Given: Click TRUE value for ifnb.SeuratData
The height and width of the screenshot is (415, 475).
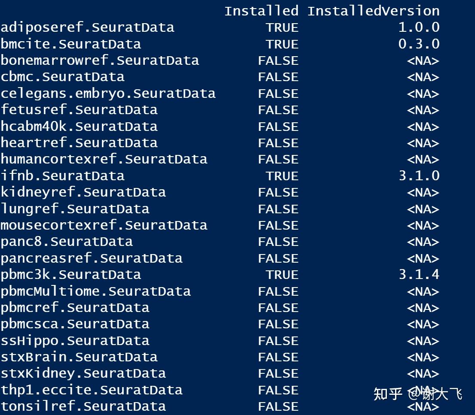Looking at the screenshot, I should click(282, 176).
